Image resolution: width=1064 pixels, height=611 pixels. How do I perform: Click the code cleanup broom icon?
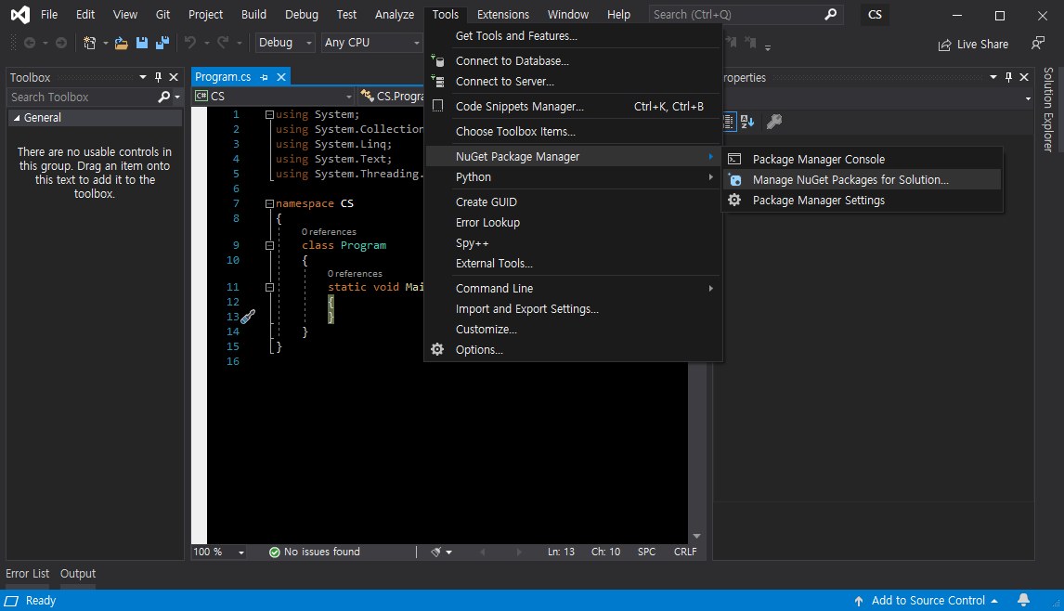(x=436, y=552)
